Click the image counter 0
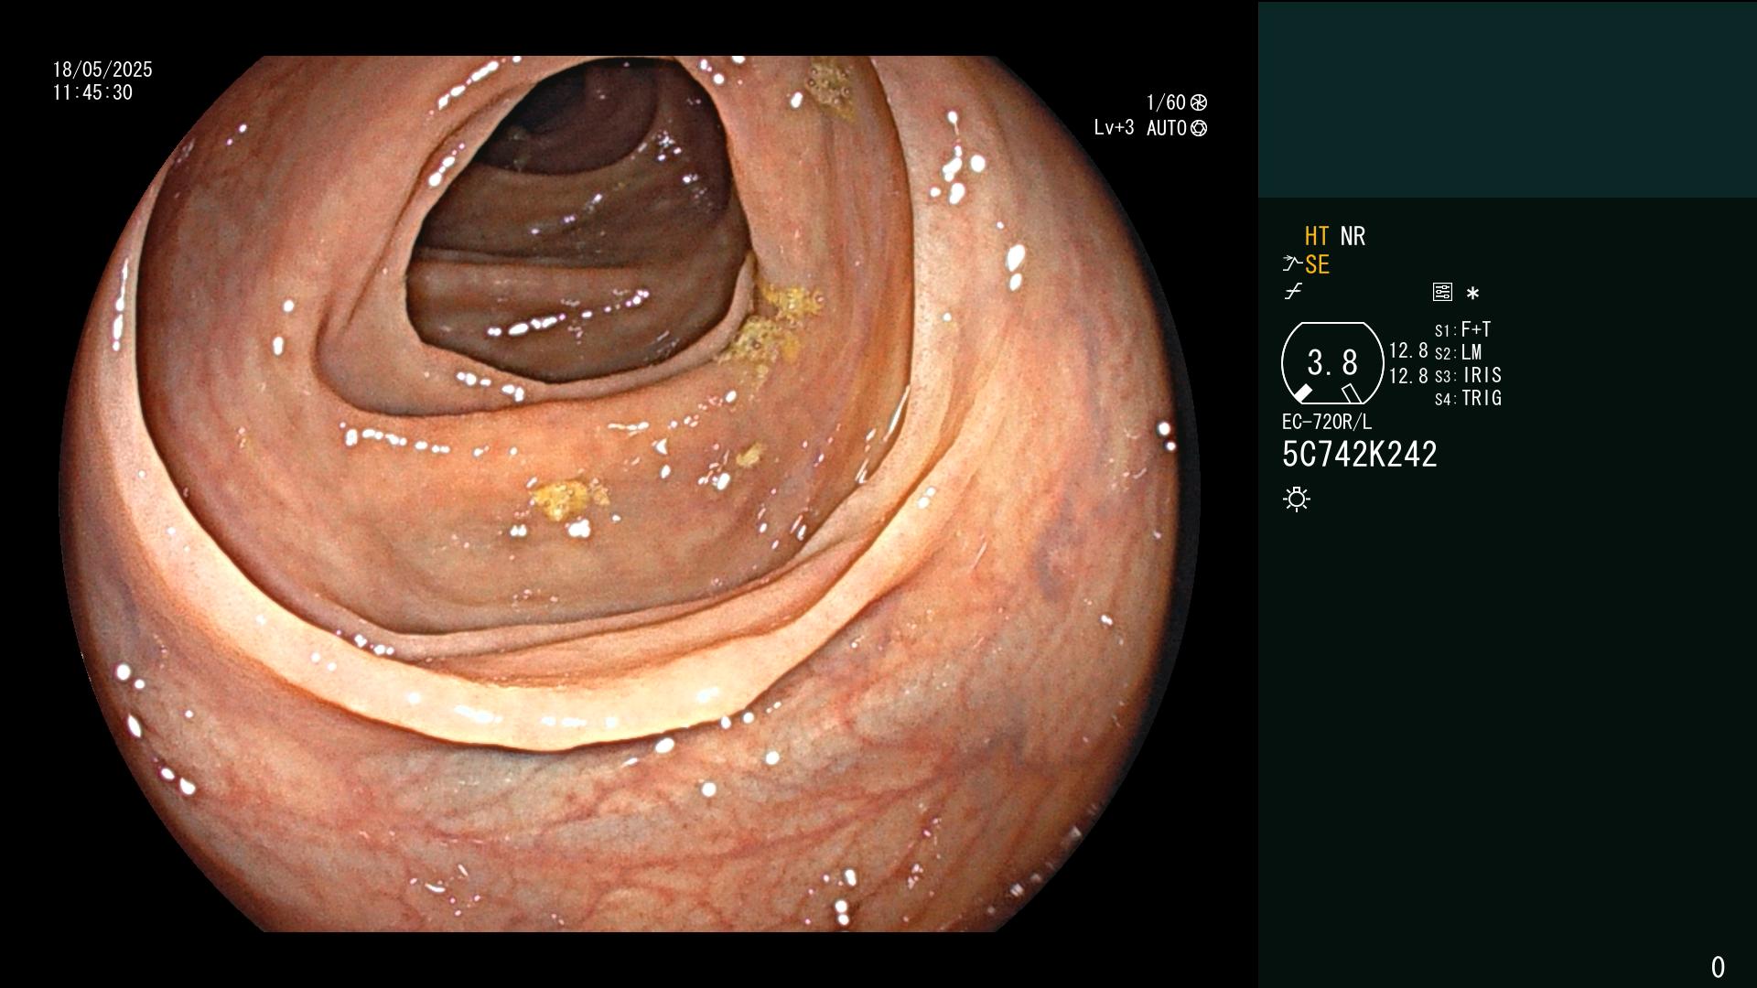1757x988 pixels. pos(1718,966)
